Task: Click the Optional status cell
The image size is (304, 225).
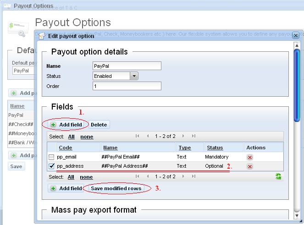Action: click(214, 166)
